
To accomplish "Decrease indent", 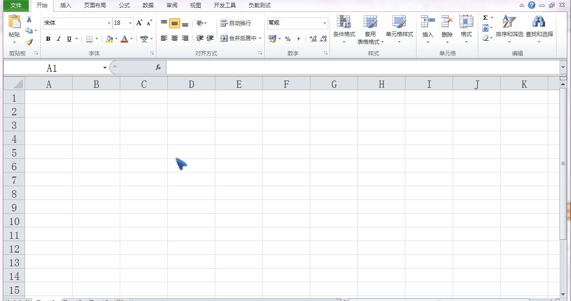I will tap(200, 38).
